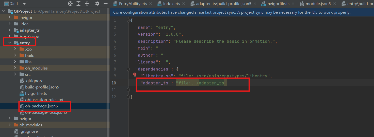Click the Collapse All toolbar icon
This screenshot has width=374, height=137.
click(x=87, y=4)
